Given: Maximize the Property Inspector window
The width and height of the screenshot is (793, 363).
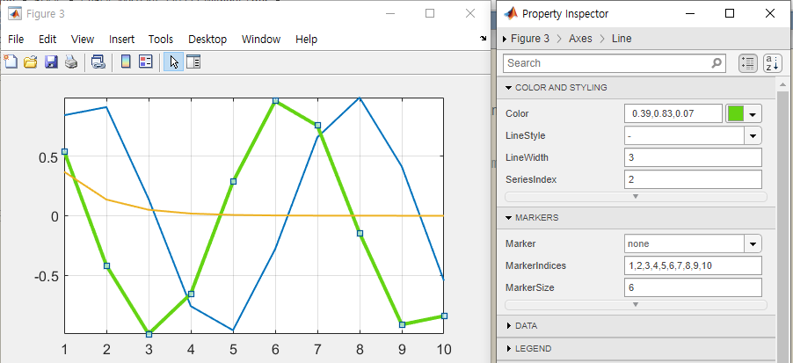Looking at the screenshot, I should 730,14.
